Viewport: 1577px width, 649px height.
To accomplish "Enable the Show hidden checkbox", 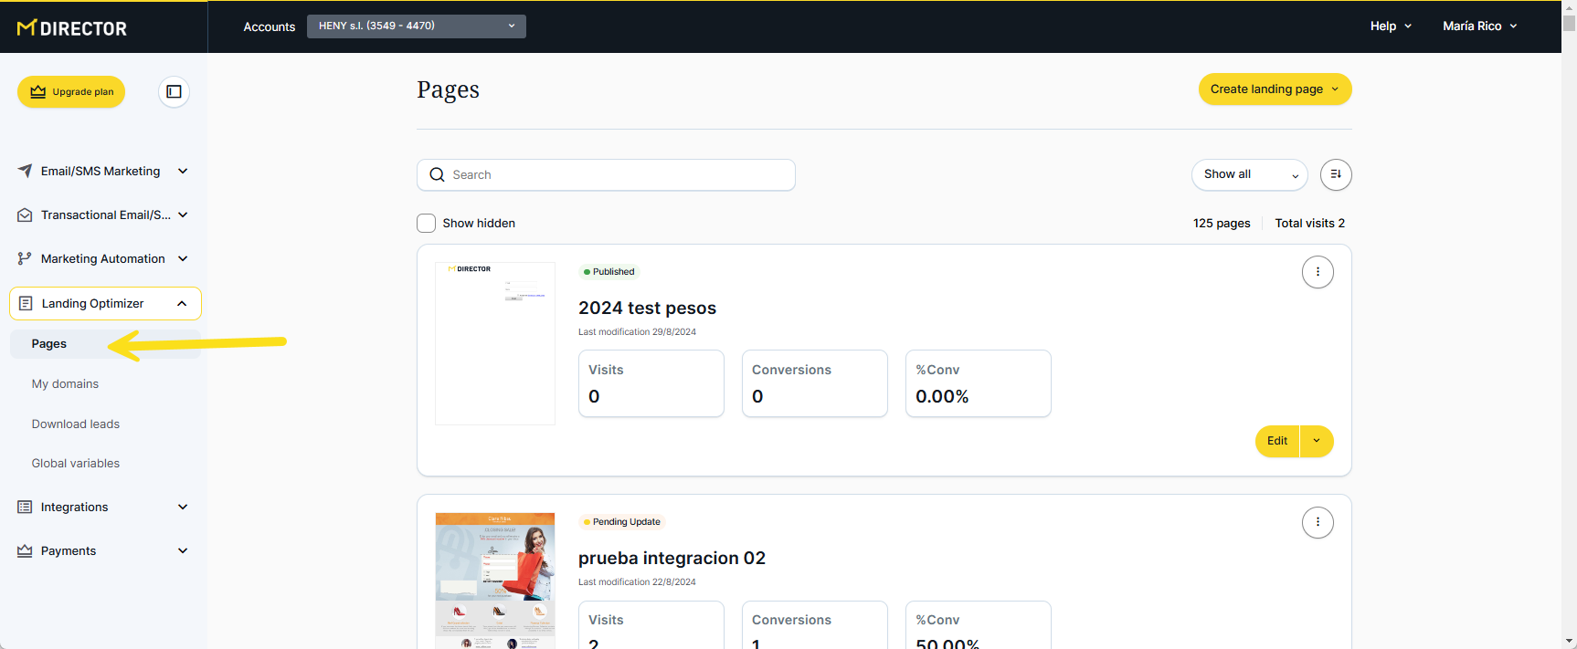I will click(427, 224).
